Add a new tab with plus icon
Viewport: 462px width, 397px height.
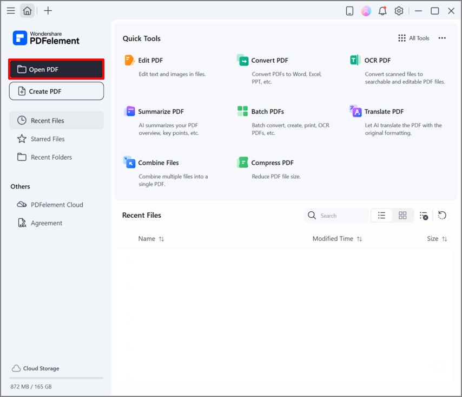[48, 11]
